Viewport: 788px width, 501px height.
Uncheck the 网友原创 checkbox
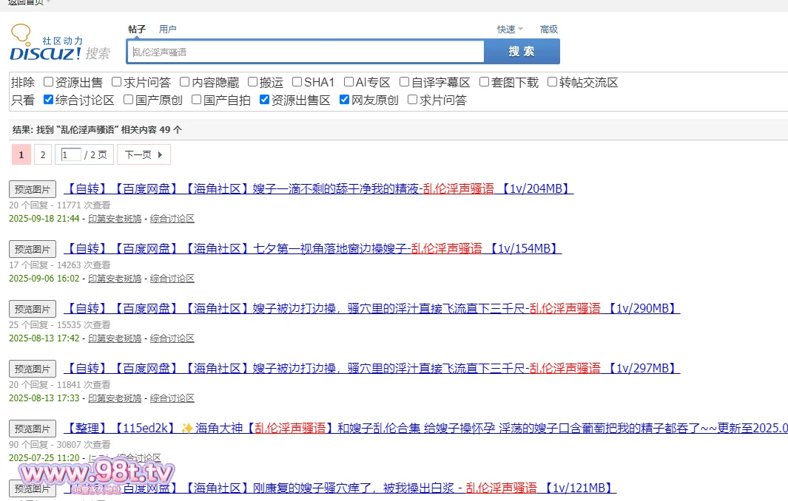click(x=344, y=100)
